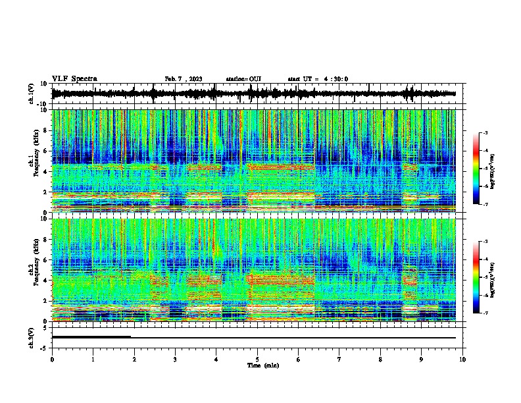Click the time axis tick label "10"
This screenshot has height=403, width=521.
pos(462,360)
